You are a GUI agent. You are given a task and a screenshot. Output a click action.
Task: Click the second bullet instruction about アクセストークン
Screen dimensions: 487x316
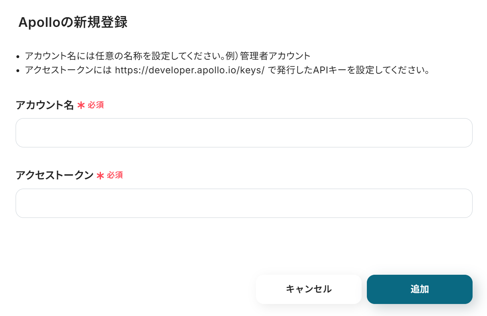pyautogui.click(x=227, y=70)
